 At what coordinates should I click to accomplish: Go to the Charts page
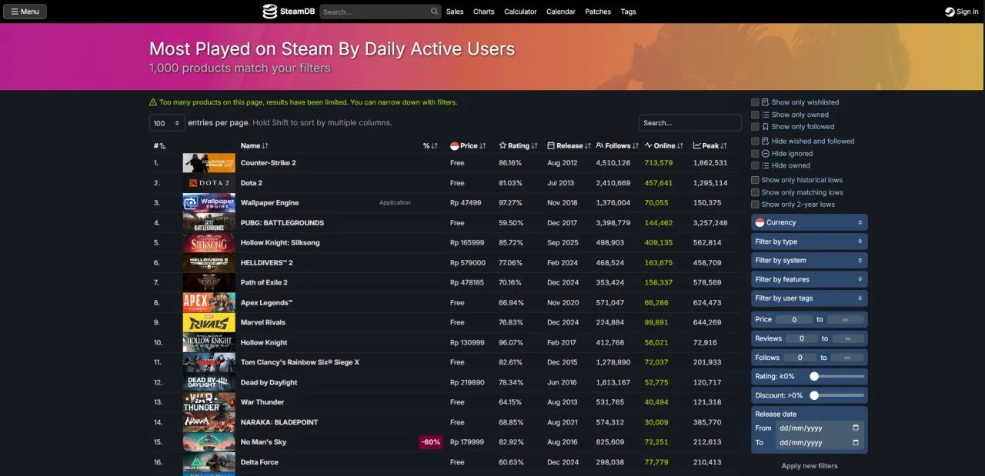pyautogui.click(x=484, y=12)
